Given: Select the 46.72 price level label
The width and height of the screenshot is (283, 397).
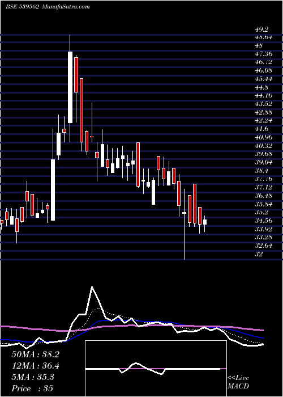Looking at the screenshot, I should pyautogui.click(x=263, y=62).
